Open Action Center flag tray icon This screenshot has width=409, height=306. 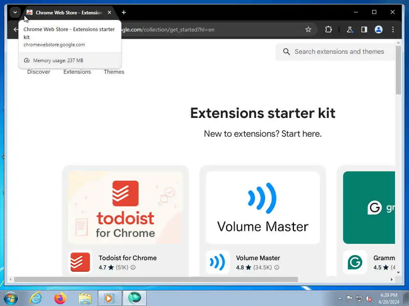point(349,298)
